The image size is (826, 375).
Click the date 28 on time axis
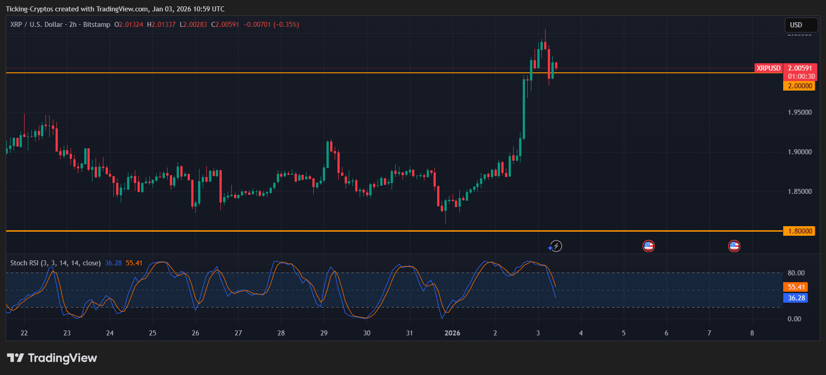(281, 333)
